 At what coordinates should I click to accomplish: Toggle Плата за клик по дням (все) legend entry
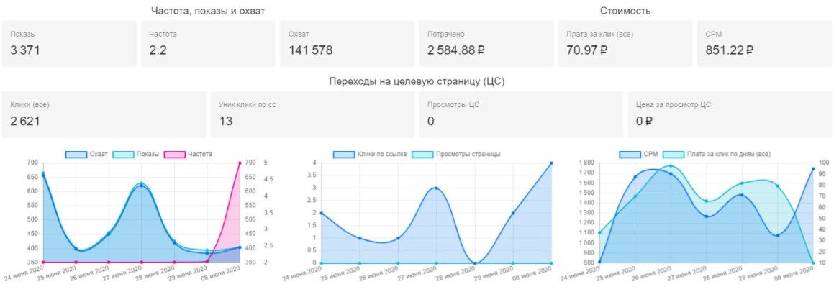pos(717,154)
